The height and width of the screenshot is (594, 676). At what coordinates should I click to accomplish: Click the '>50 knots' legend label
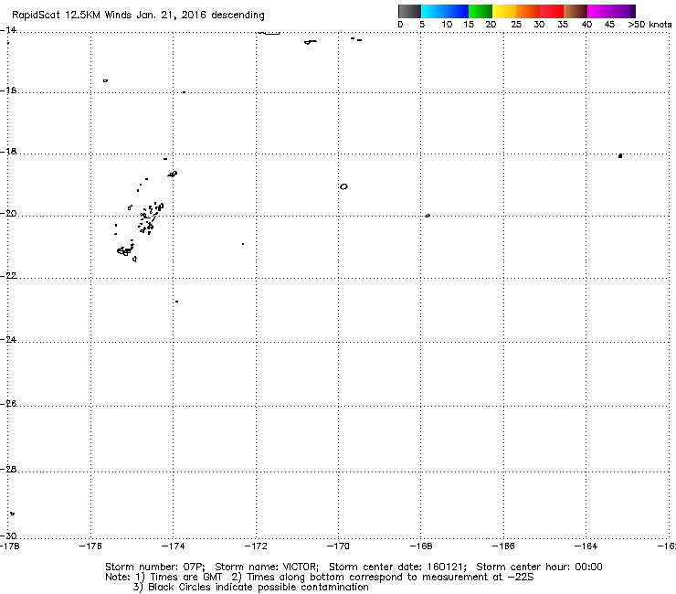[650, 25]
